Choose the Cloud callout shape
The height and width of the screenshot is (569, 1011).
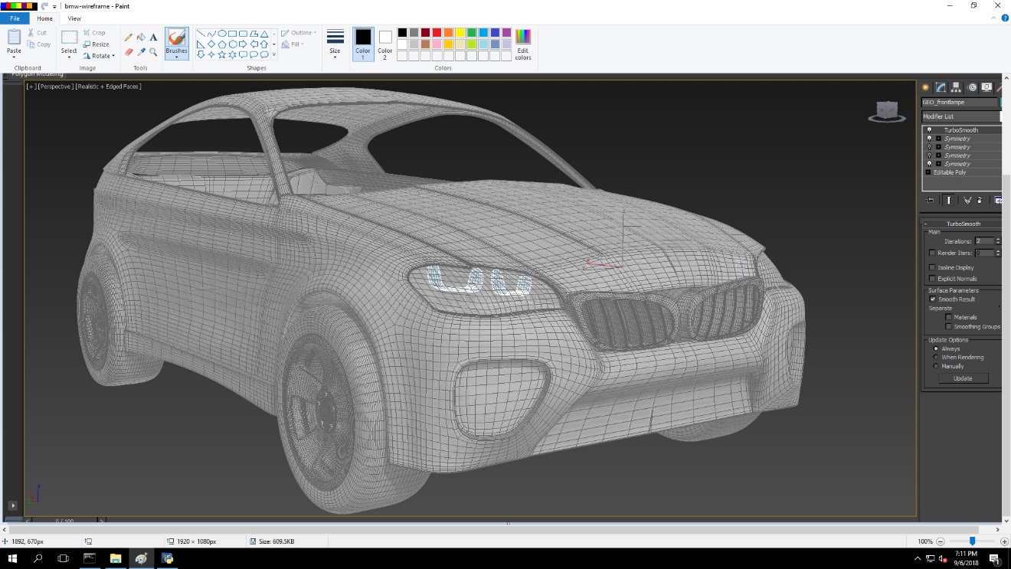pyautogui.click(x=264, y=54)
